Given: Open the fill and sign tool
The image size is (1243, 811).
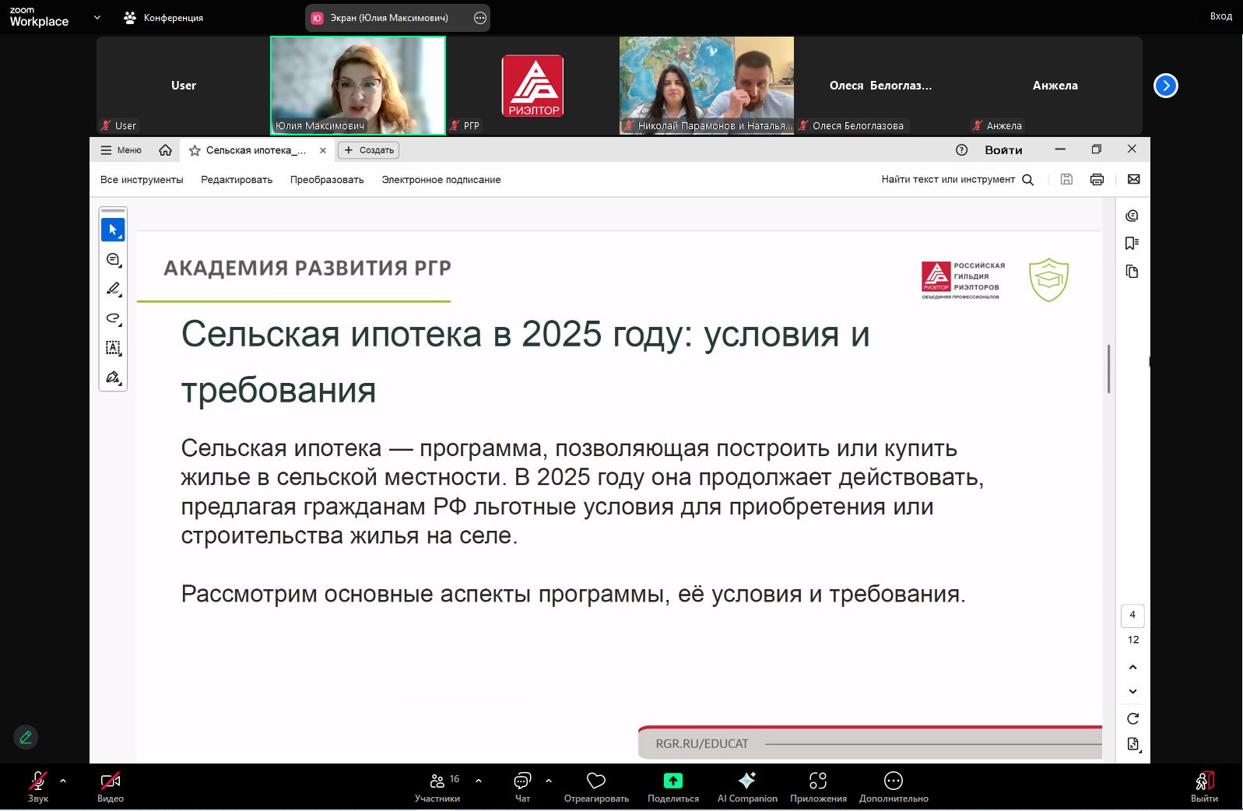Looking at the screenshot, I should coord(113,377).
